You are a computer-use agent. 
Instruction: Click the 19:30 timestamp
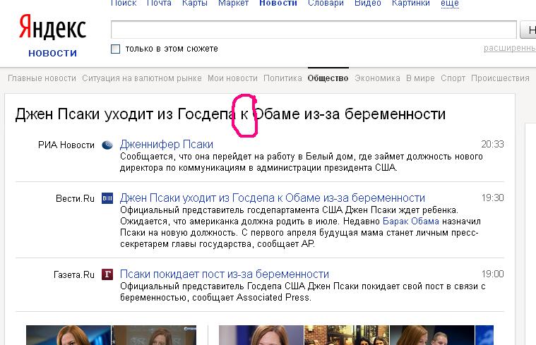493,198
